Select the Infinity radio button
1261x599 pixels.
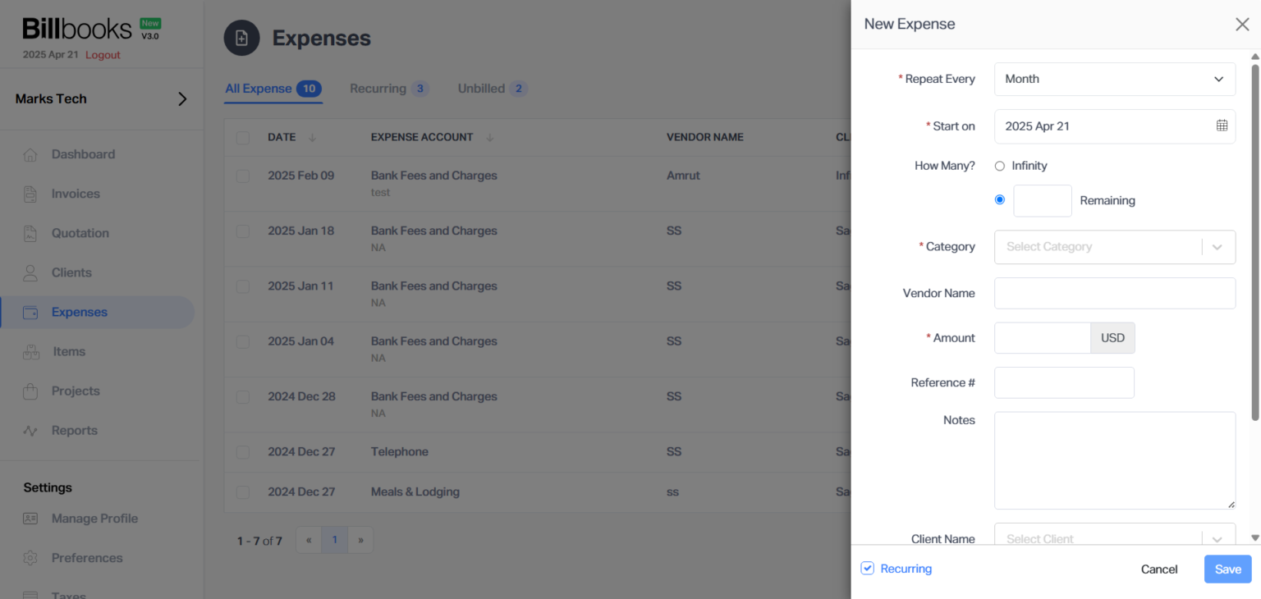click(1000, 165)
